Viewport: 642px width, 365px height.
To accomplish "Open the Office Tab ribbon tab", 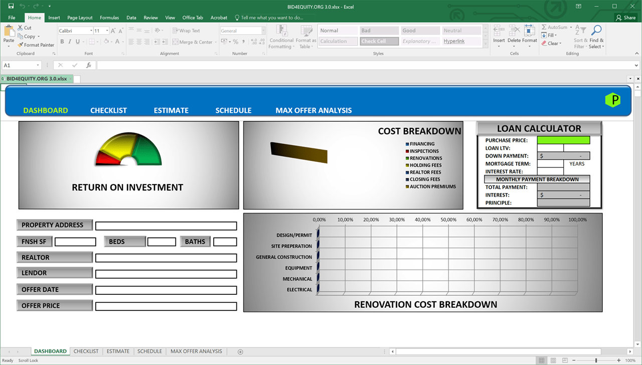I will click(x=193, y=18).
